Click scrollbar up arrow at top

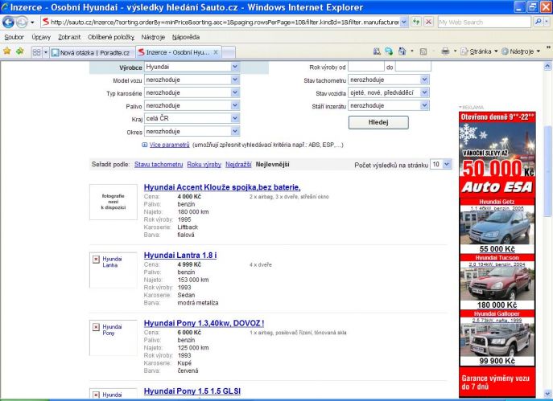(547, 66)
